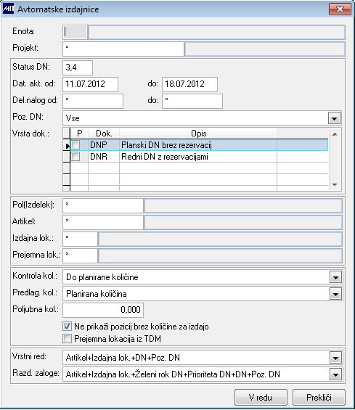This screenshot has height=410, width=355.
Task: Open the Poz. DN dropdown
Action: [x=334, y=118]
